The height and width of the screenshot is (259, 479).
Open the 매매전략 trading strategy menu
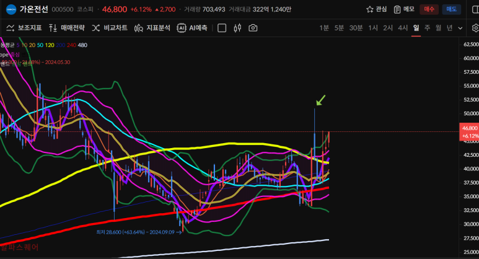[x=67, y=28]
